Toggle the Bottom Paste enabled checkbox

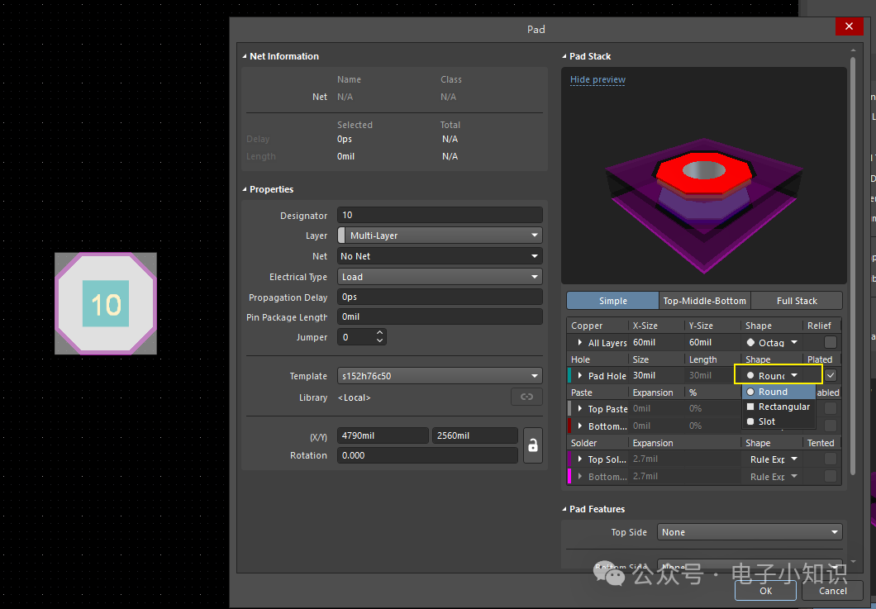coord(831,426)
